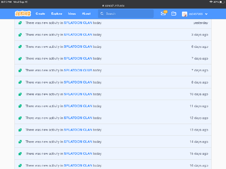Image resolution: width=226 pixels, height=169 pixels.
Task: Open SPLATOON CLAN link from yesterday
Action: point(78,23)
